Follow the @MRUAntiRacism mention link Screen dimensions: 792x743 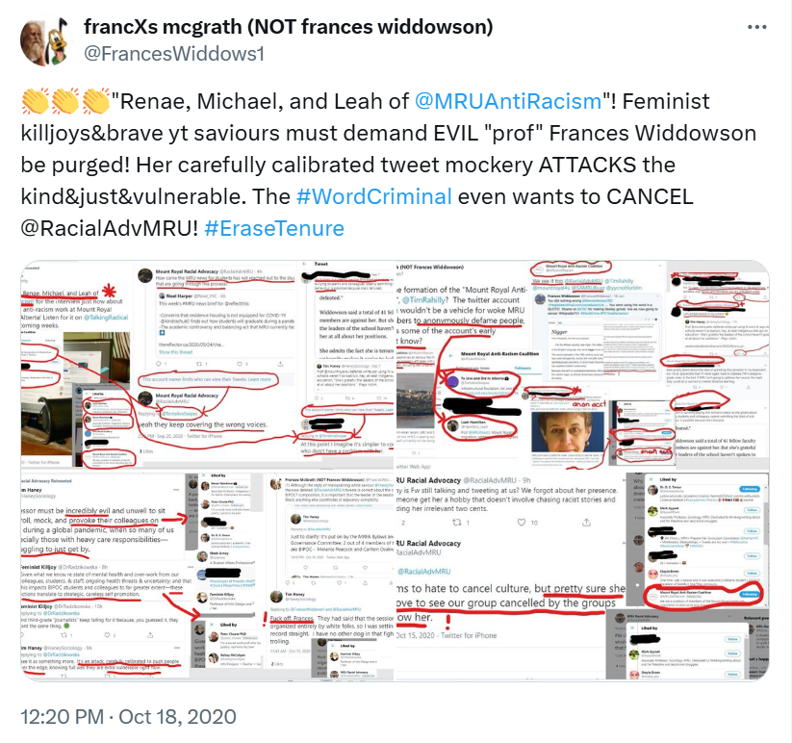[508, 101]
